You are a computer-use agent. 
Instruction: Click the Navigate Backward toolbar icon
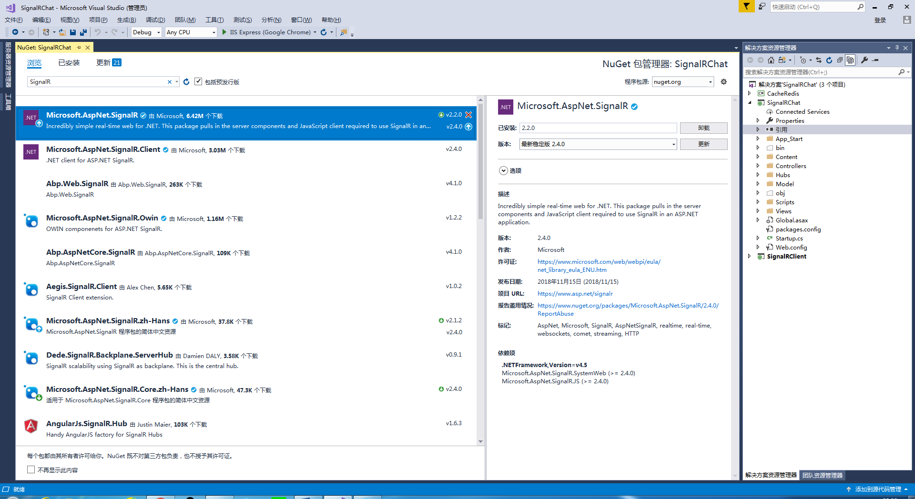(15, 32)
